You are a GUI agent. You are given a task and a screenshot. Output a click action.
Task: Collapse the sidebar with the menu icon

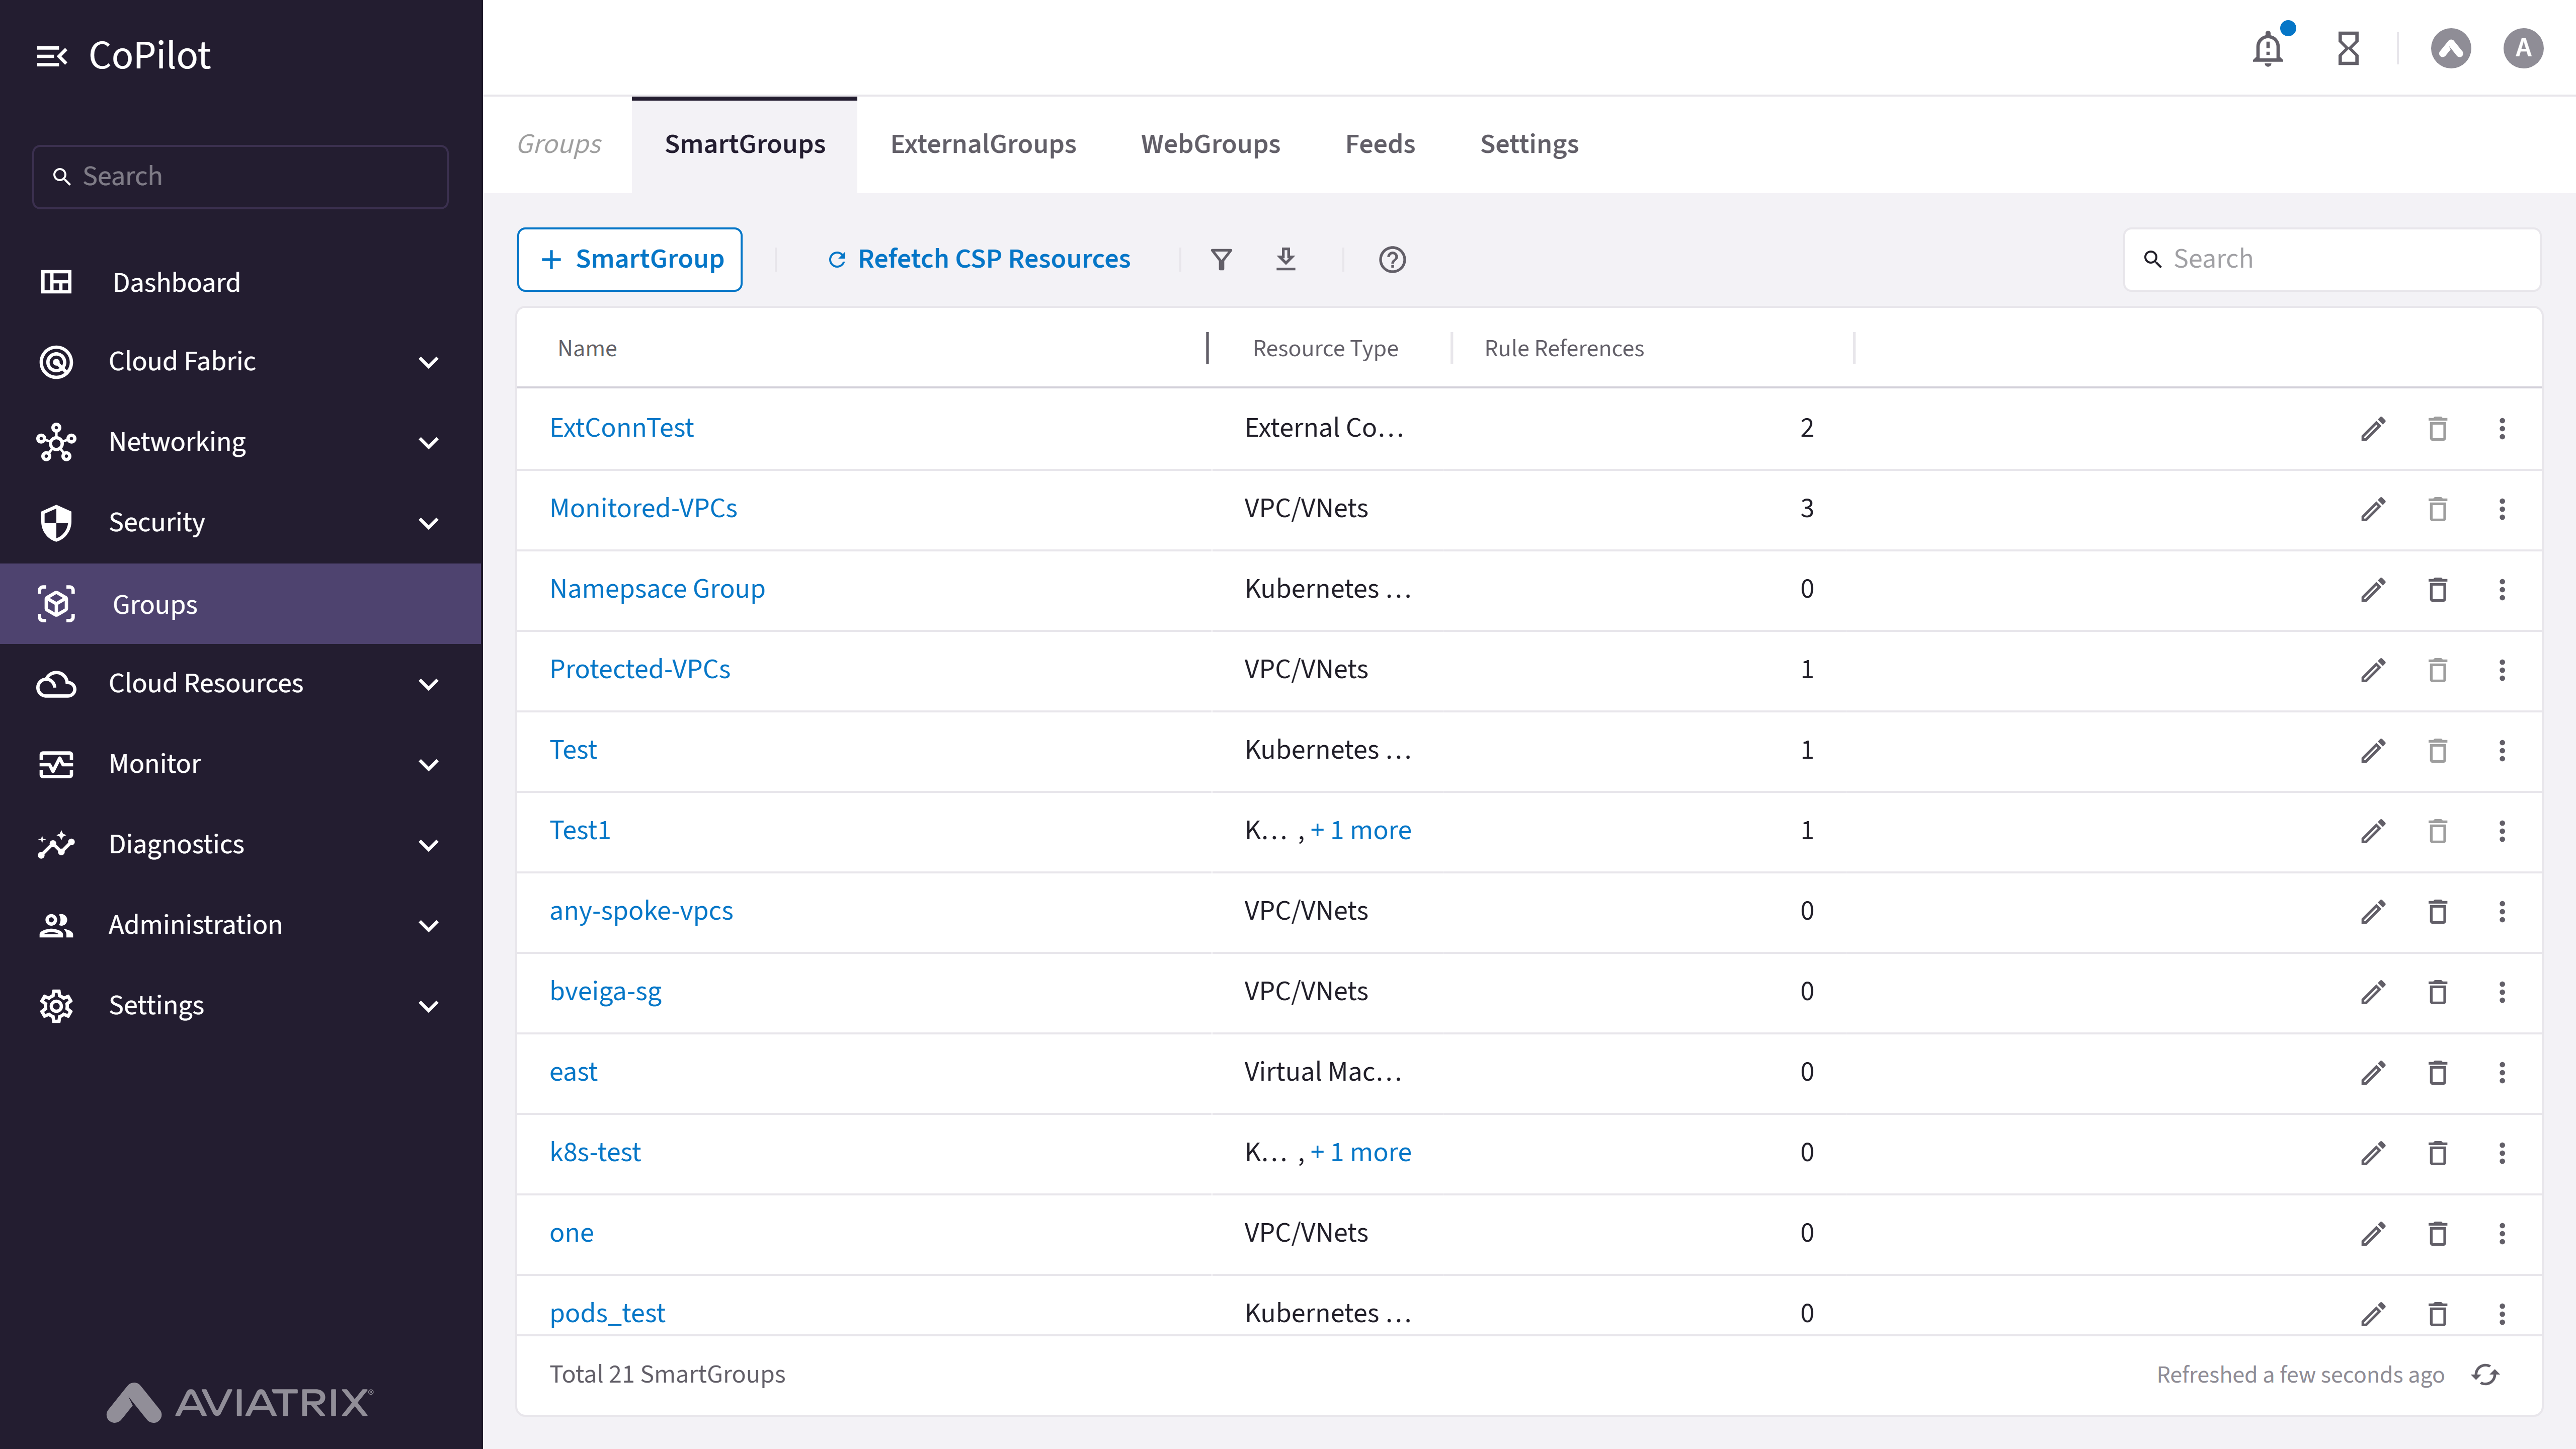click(52, 56)
